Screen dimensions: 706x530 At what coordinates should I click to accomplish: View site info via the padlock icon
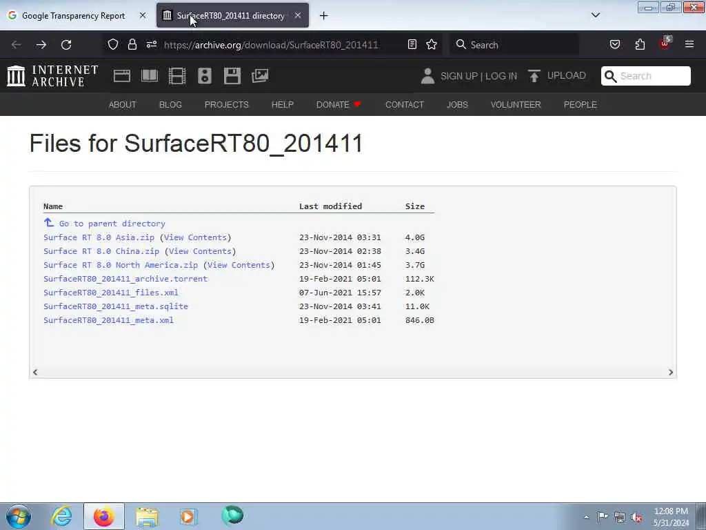click(x=132, y=44)
